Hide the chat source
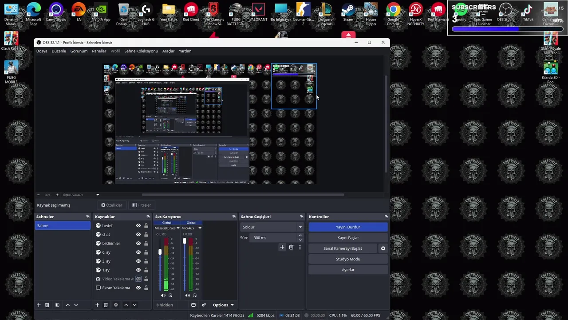The width and height of the screenshot is (568, 320). point(138,235)
